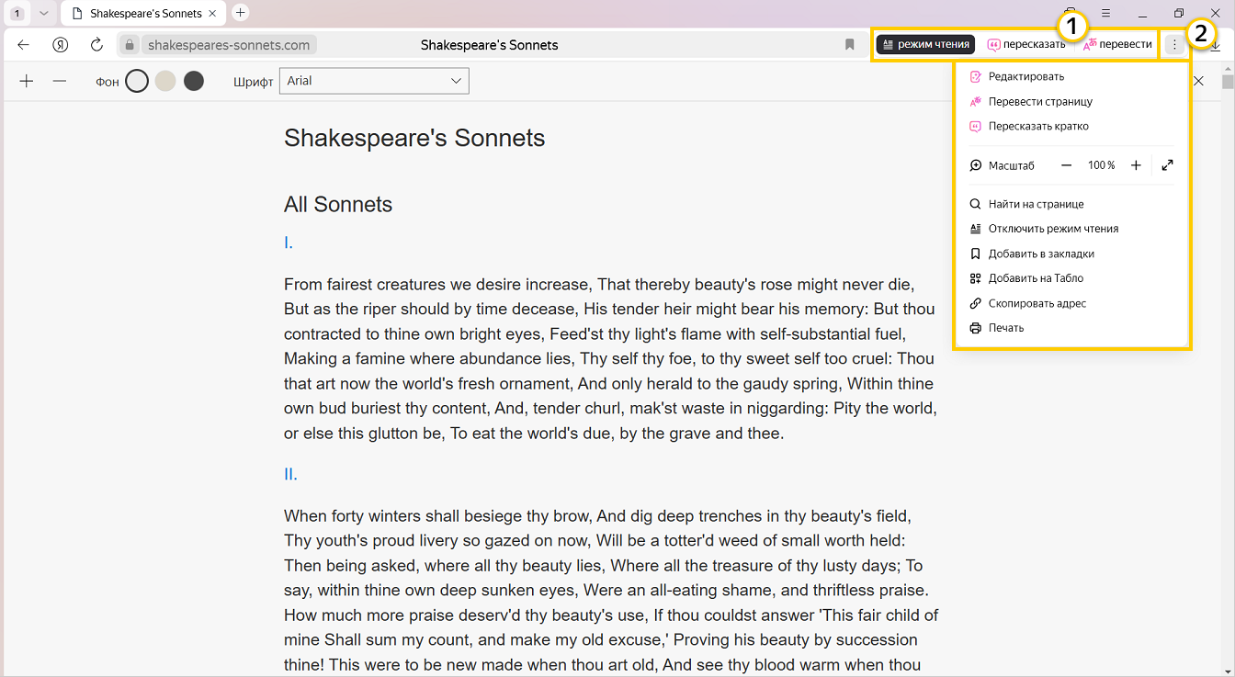Reload the page with refresh icon
The height and width of the screenshot is (677, 1235).
point(96,45)
